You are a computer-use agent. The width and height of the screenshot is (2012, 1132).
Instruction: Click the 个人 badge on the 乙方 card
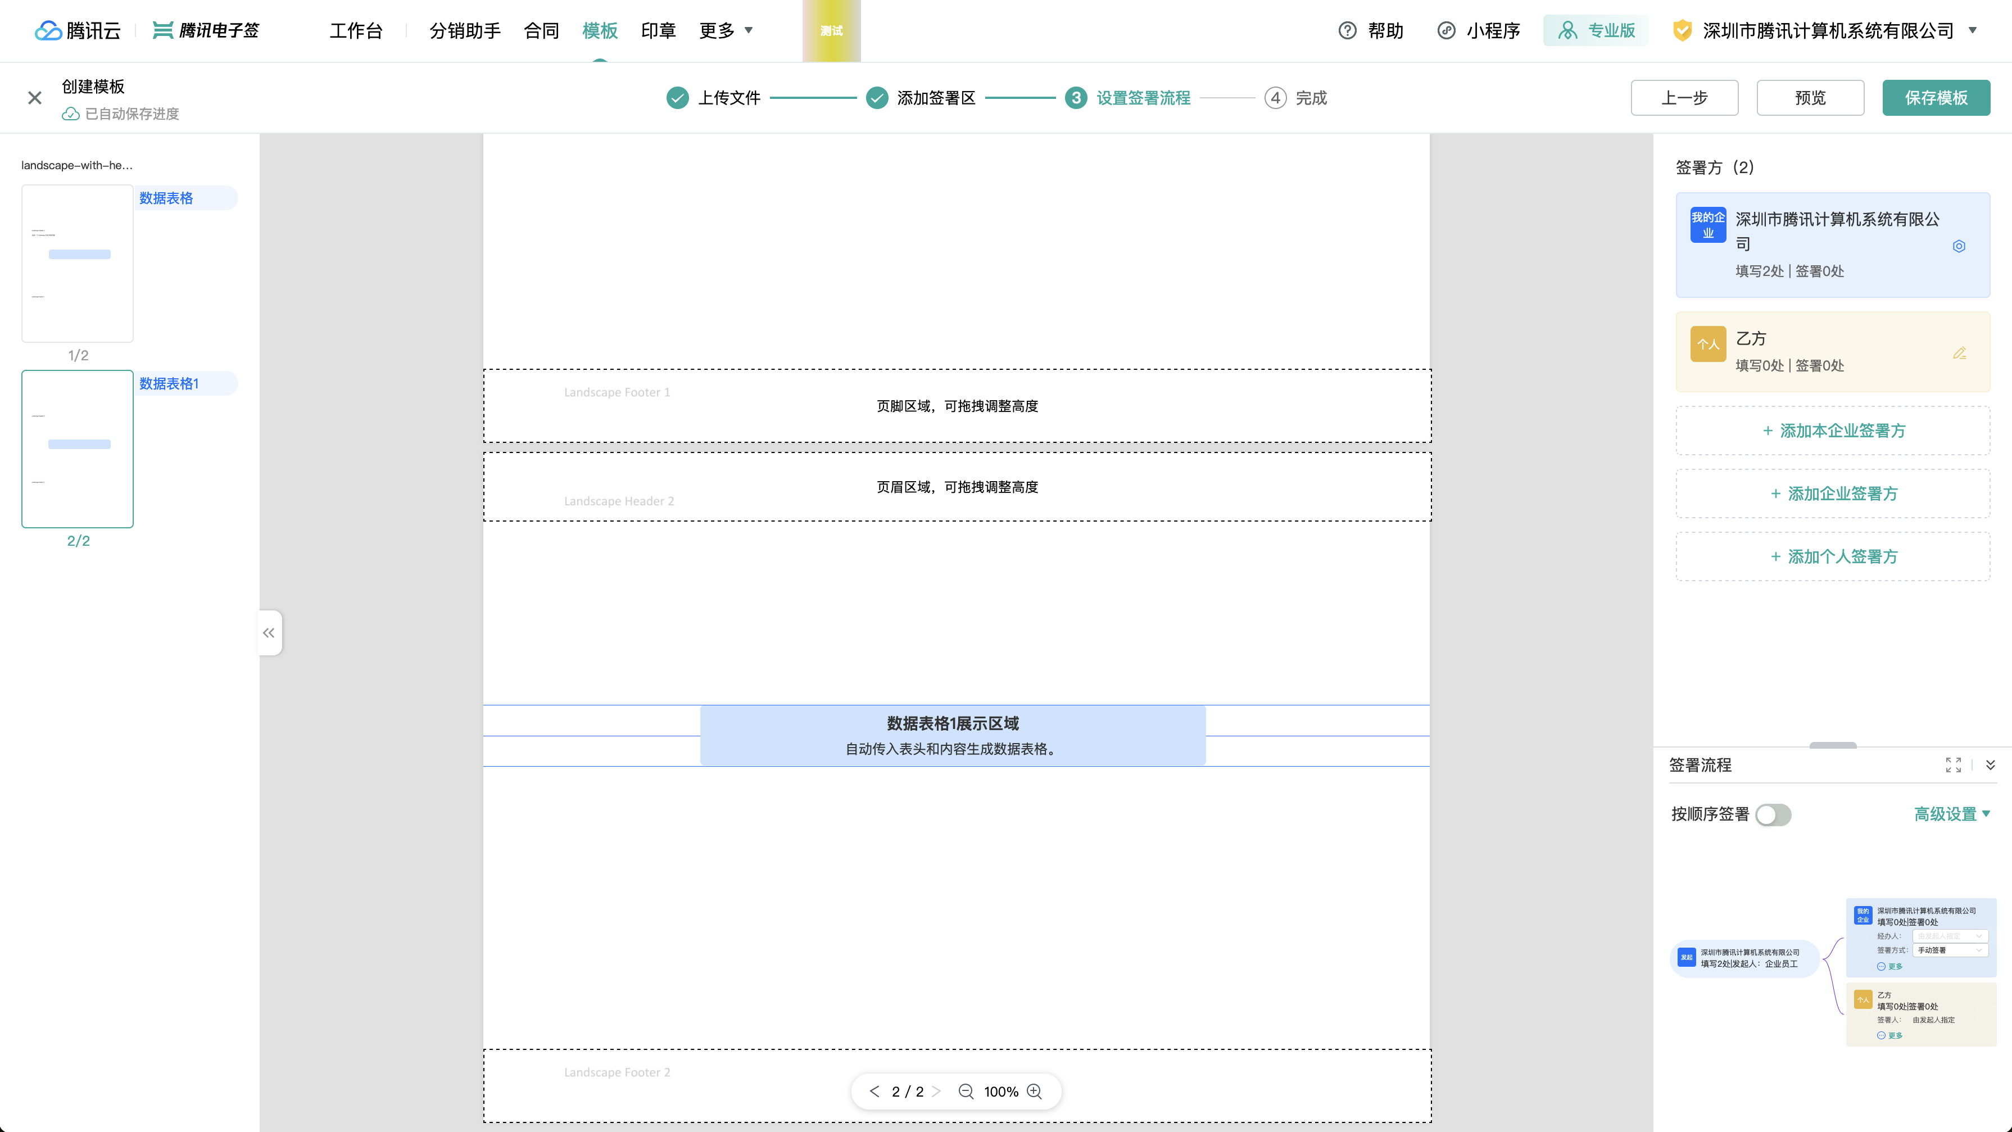pos(1708,344)
